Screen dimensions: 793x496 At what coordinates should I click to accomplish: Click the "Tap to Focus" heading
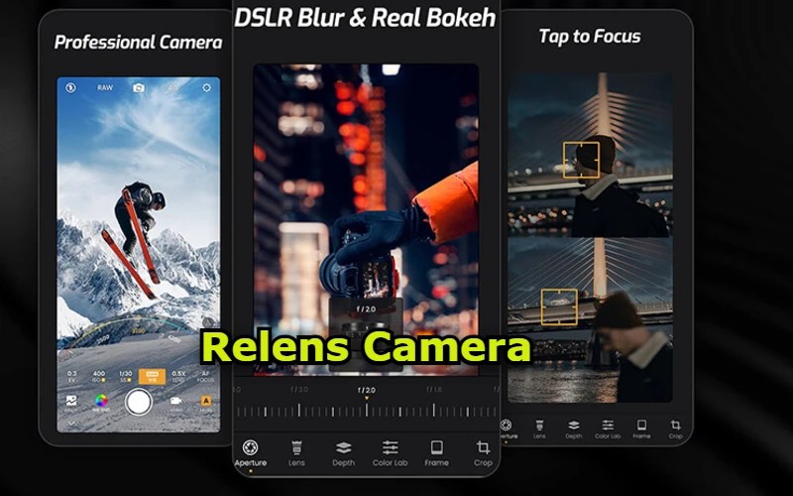pos(590,37)
